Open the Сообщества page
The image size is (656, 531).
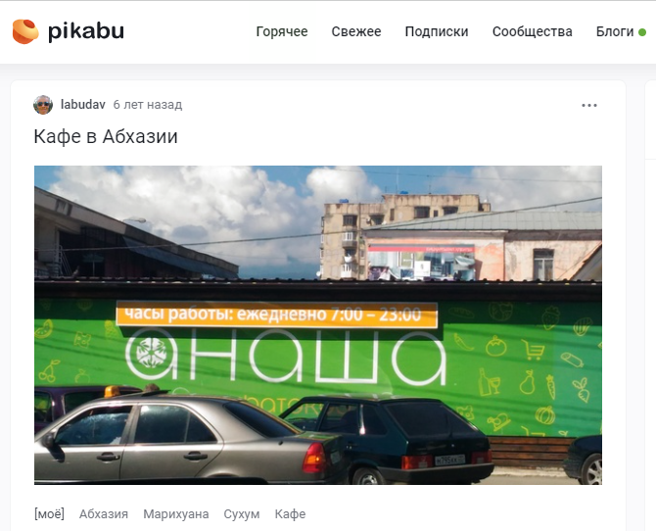[x=533, y=31]
